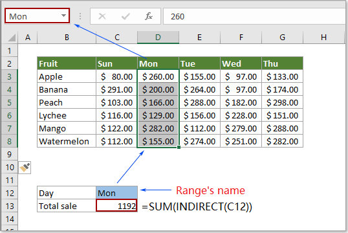Image resolution: width=348 pixels, height=233 pixels.
Task: Click the $ 279.00 cell
Action: click(x=241, y=128)
